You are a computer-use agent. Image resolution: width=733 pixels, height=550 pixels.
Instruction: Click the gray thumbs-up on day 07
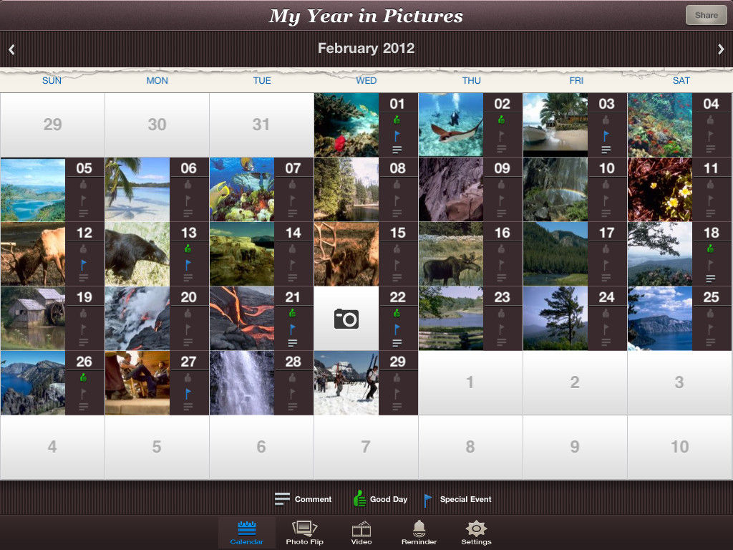point(292,185)
